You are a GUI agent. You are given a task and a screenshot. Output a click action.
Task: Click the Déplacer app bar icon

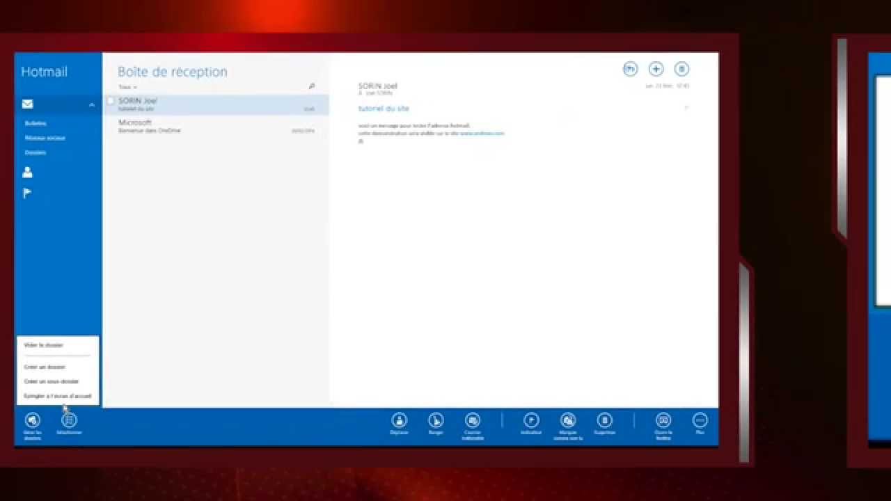399,420
